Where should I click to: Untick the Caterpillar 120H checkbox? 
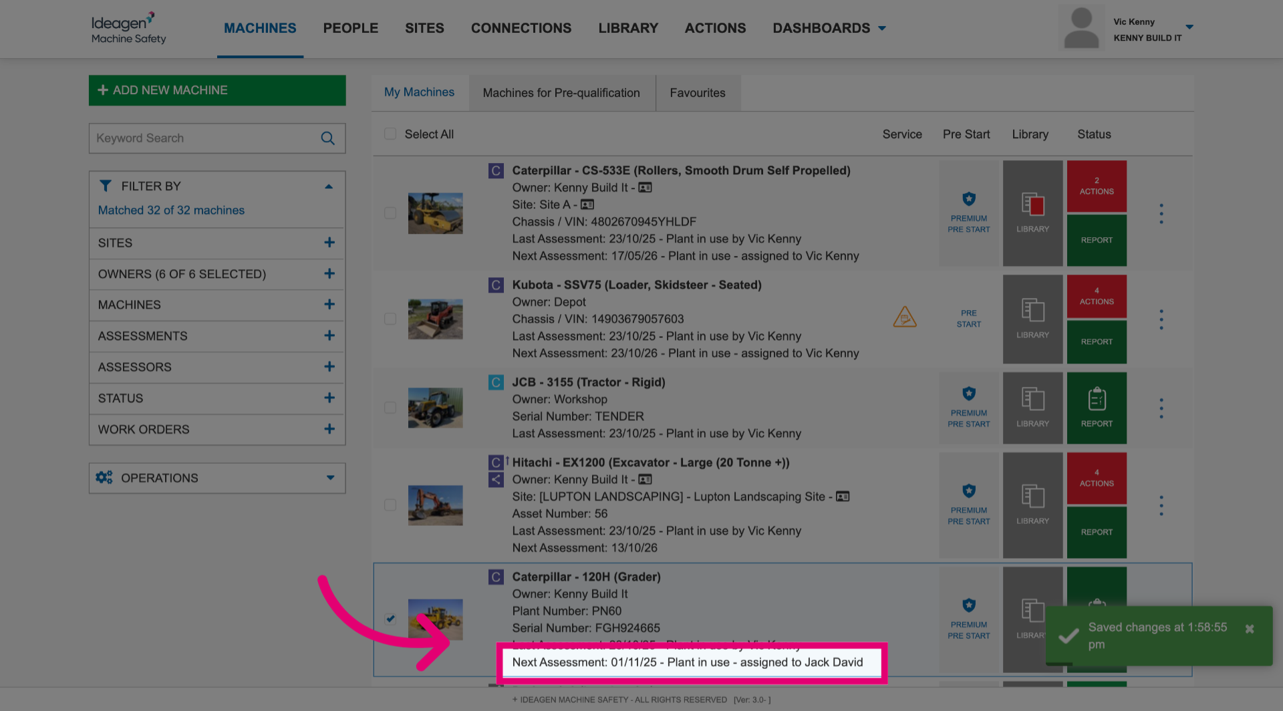390,619
